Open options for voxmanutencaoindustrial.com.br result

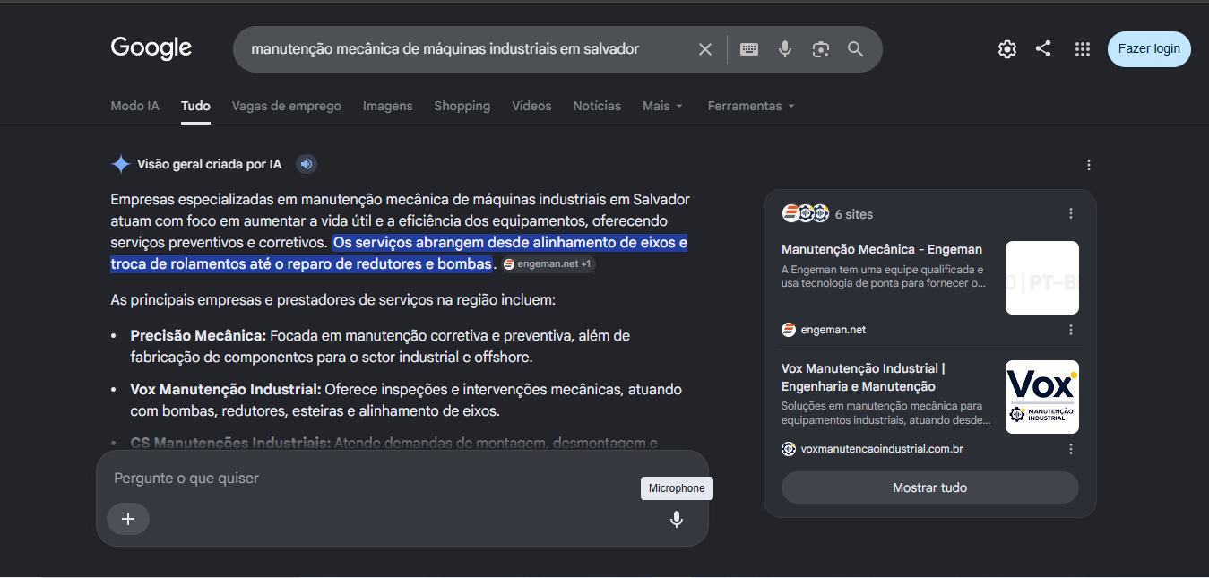click(1071, 449)
